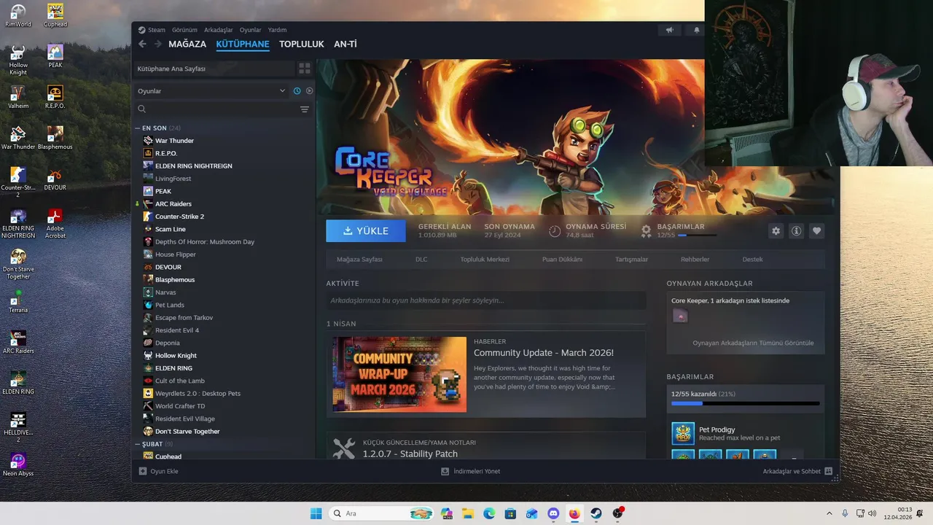Image resolution: width=933 pixels, height=525 pixels.
Task: Toggle sort by recent activity clock icon
Action: click(x=297, y=91)
